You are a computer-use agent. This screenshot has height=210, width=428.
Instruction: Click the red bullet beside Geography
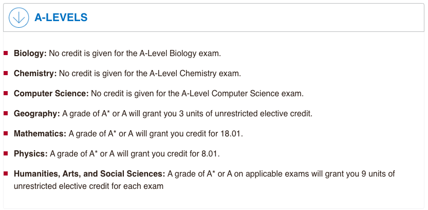click(6, 113)
